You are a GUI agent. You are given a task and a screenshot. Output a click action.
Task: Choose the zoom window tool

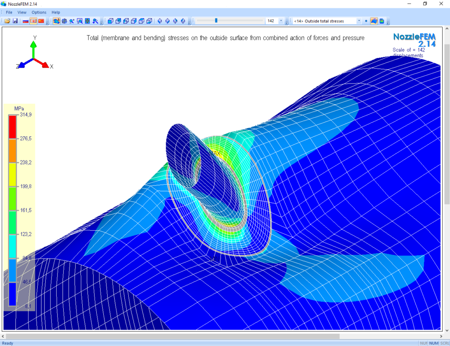pyautogui.click(x=80, y=21)
